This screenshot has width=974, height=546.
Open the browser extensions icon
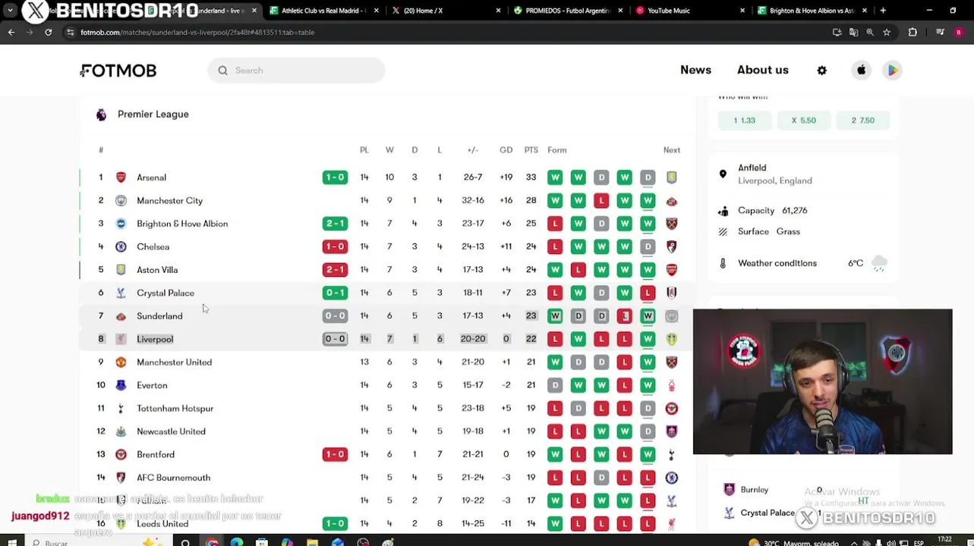coord(913,33)
